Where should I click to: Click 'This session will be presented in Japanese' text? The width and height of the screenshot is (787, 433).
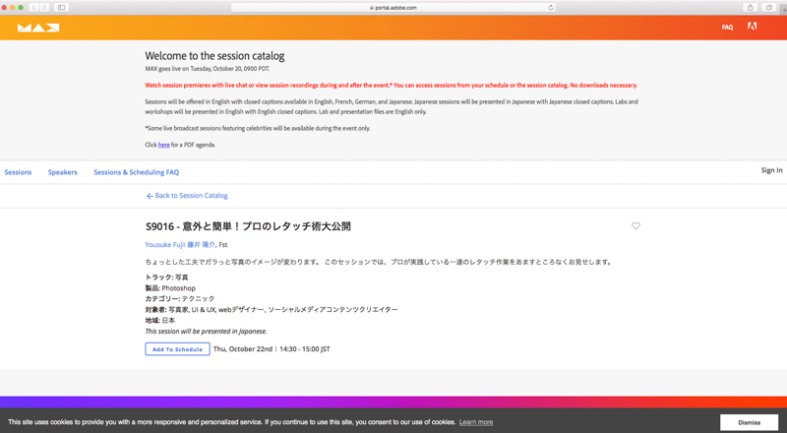pos(206,331)
